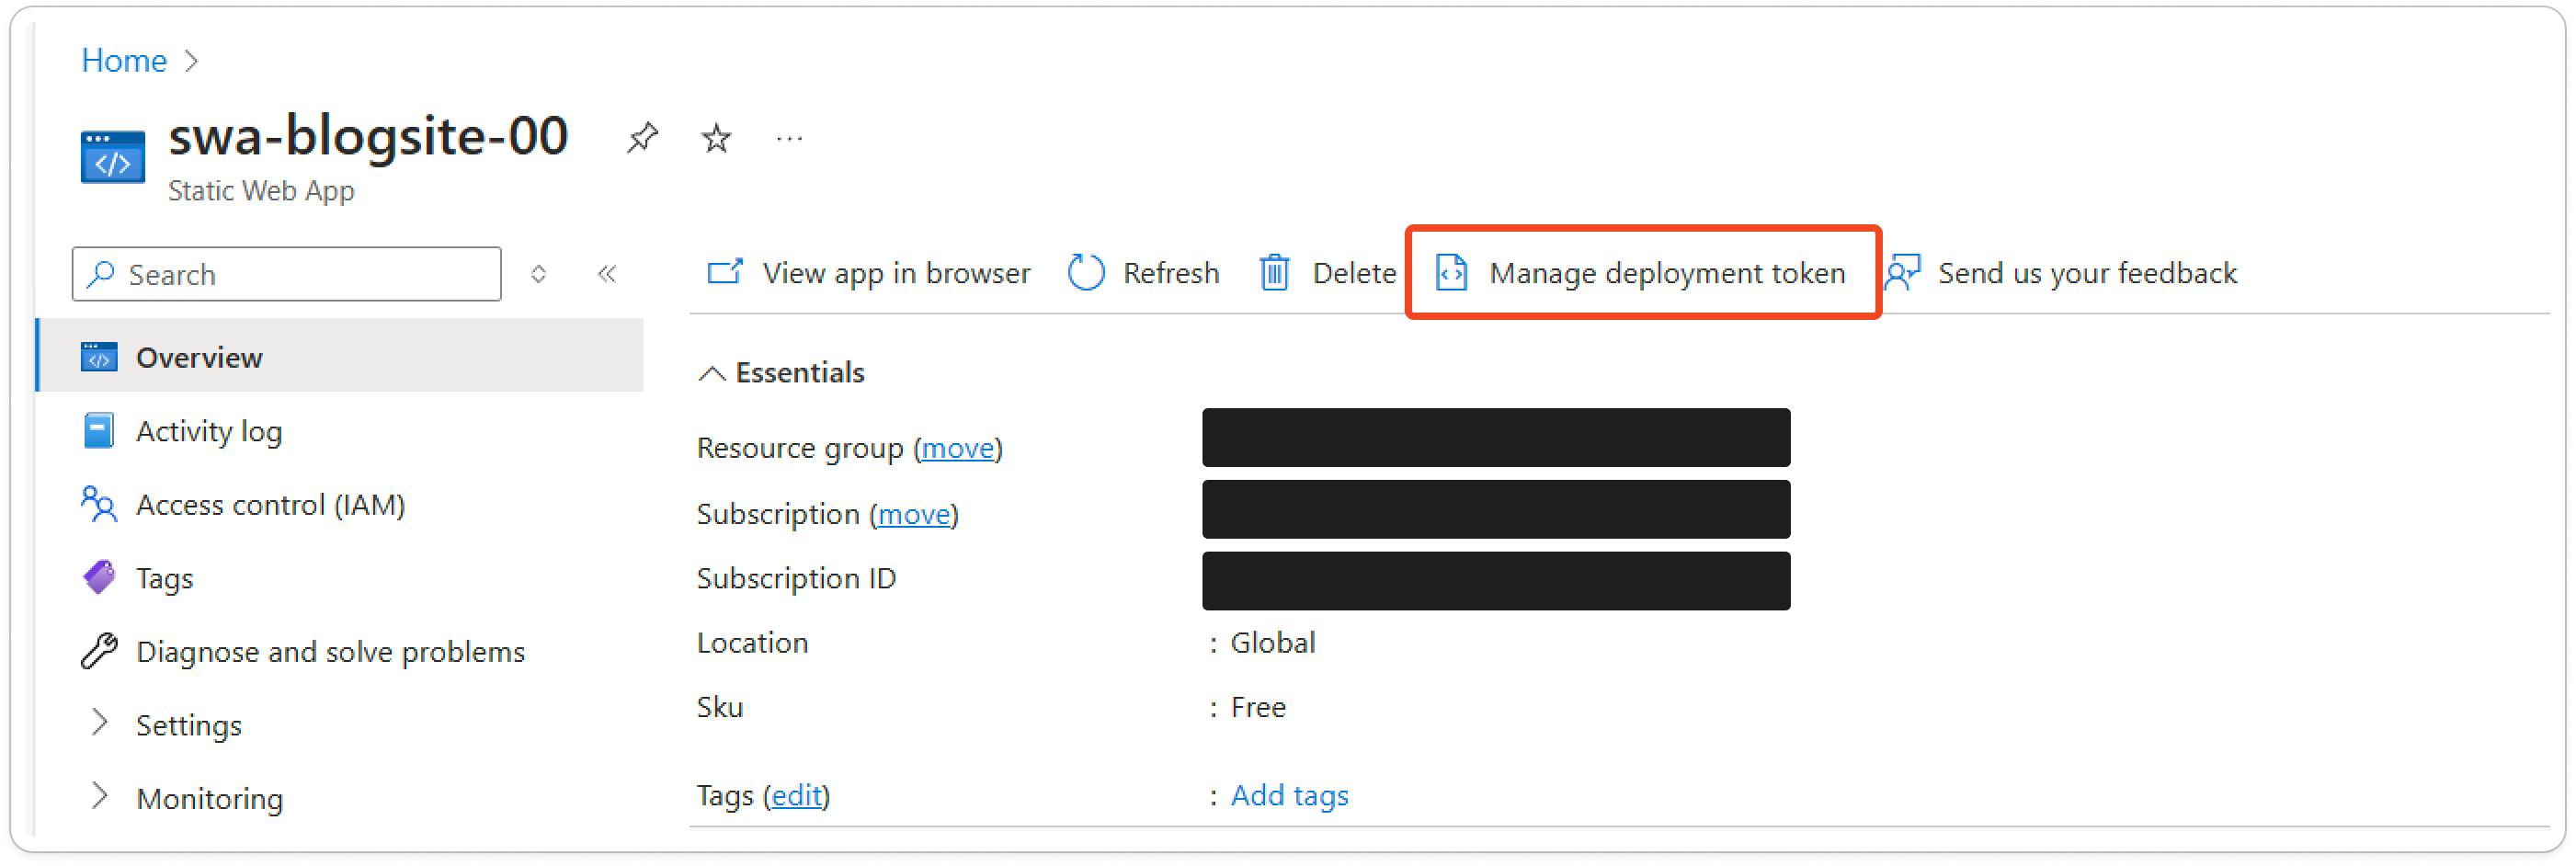Click the edit link beside Tags
The height and width of the screenshot is (866, 2576).
(x=797, y=796)
